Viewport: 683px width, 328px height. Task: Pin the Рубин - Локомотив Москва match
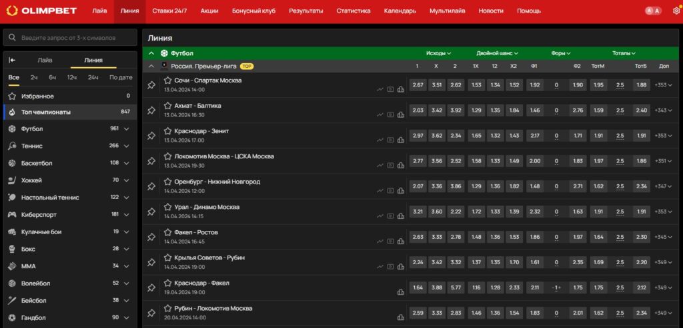click(151, 313)
